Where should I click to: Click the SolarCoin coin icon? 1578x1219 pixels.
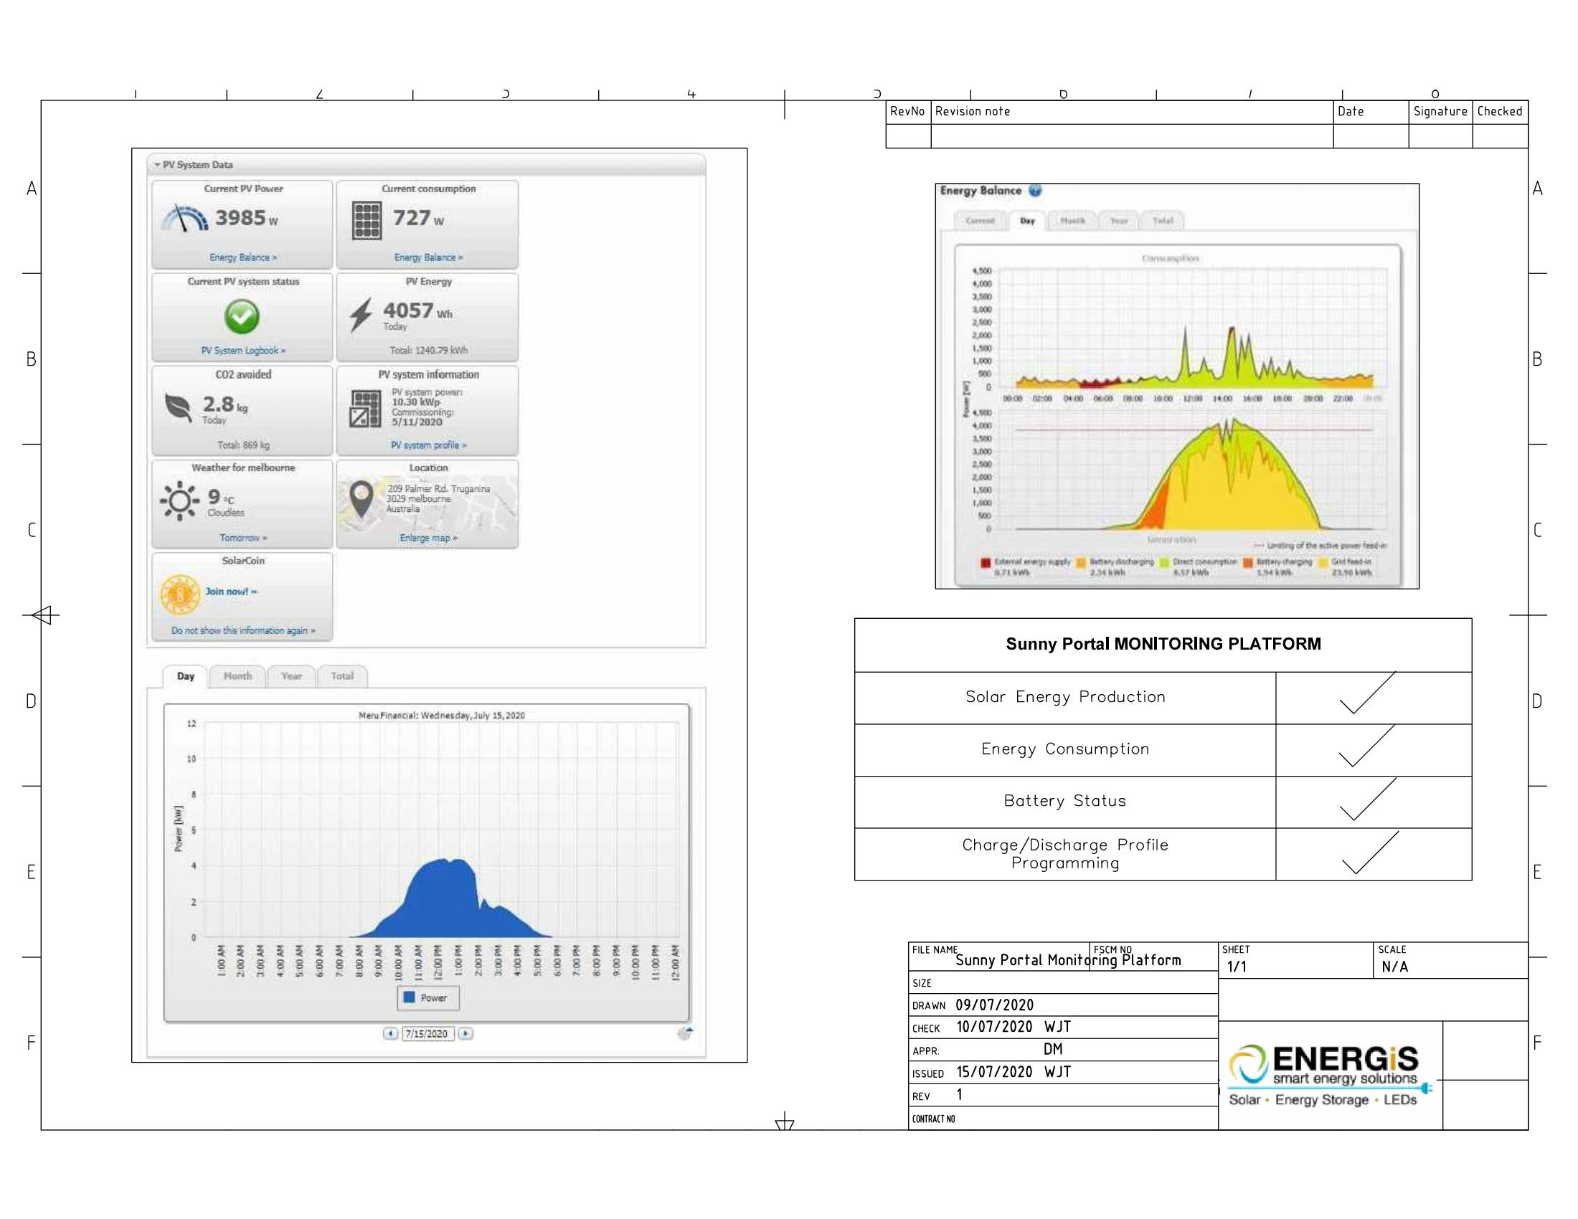pyautogui.click(x=180, y=595)
